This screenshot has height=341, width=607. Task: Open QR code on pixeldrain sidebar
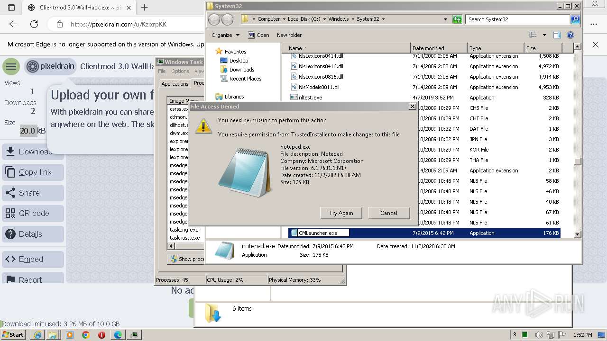33,214
